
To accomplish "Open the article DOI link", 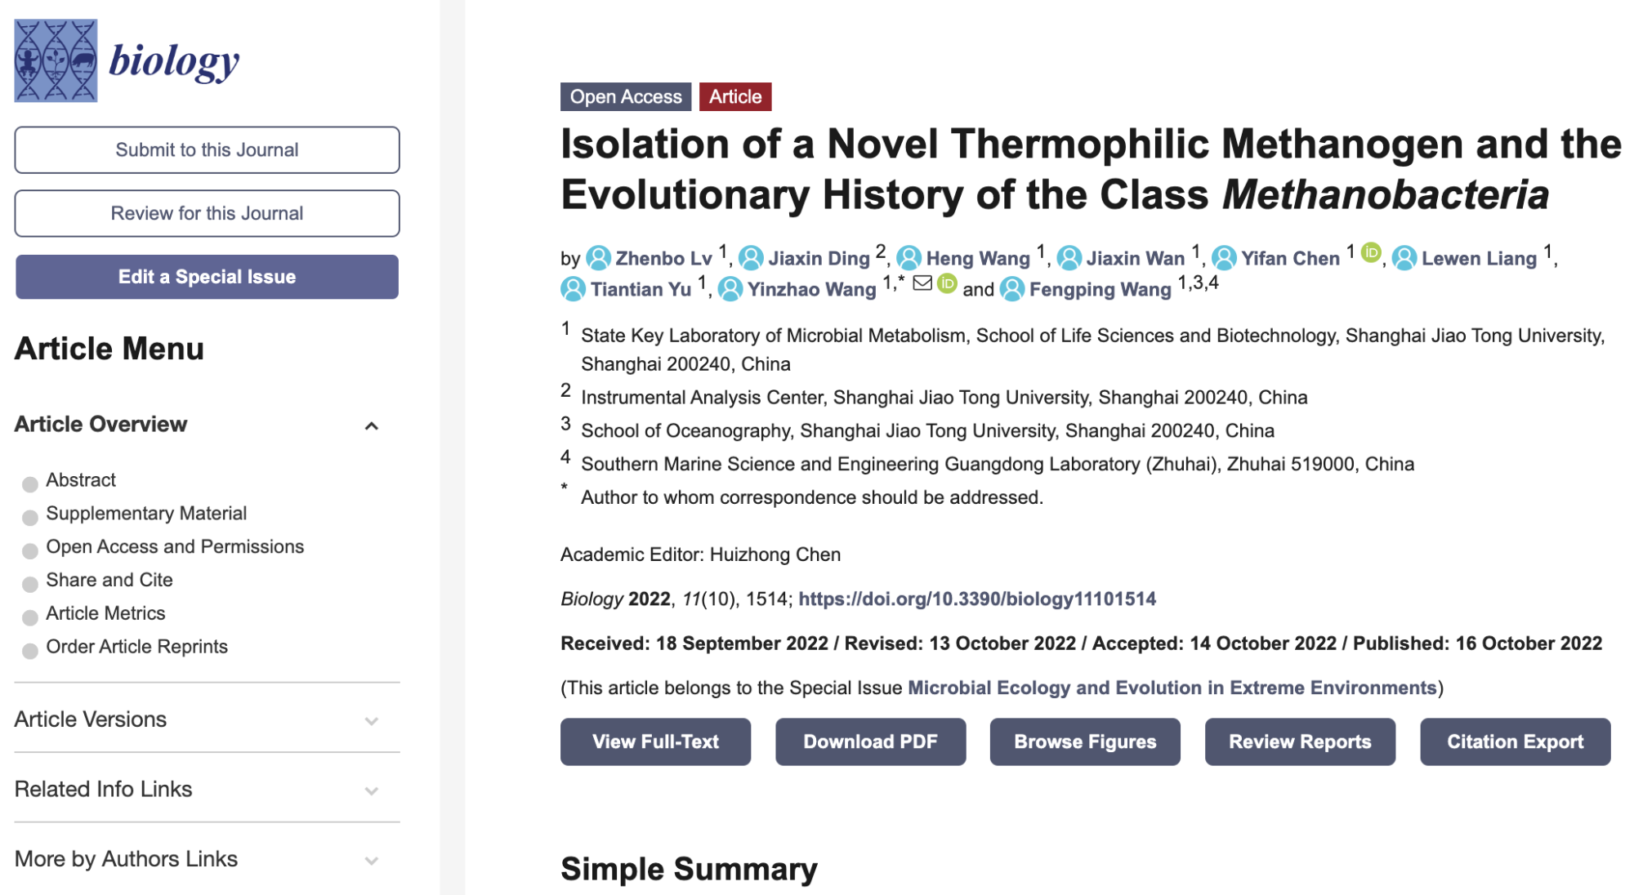I will point(977,599).
